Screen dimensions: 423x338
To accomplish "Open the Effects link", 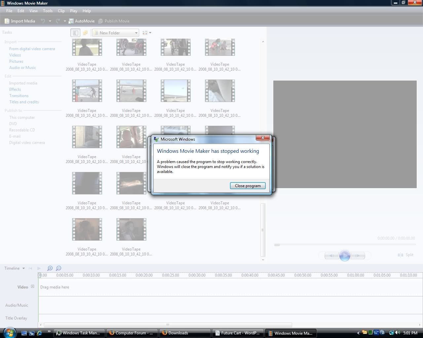I will [15, 89].
